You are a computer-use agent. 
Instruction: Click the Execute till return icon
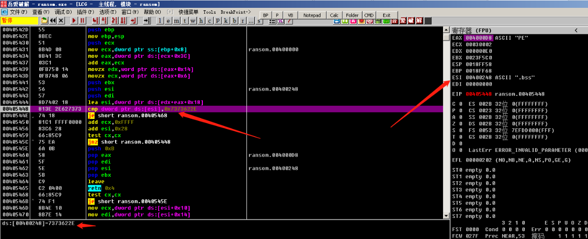coord(133,21)
